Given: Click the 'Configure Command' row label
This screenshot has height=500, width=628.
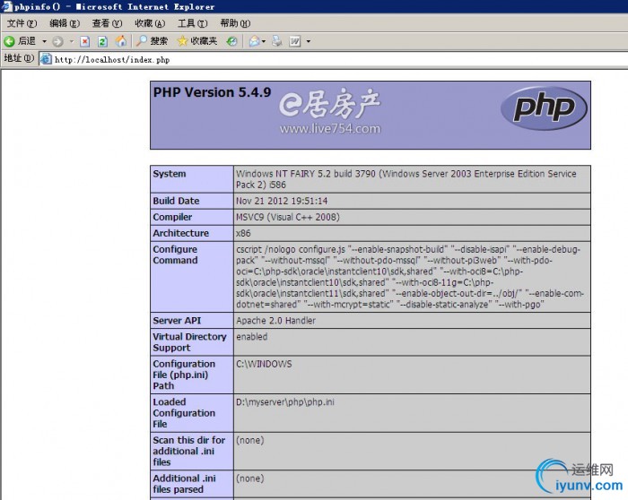Looking at the screenshot, I should tap(176, 254).
